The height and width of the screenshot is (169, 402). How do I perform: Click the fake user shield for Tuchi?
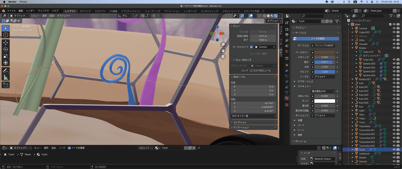coord(323,21)
